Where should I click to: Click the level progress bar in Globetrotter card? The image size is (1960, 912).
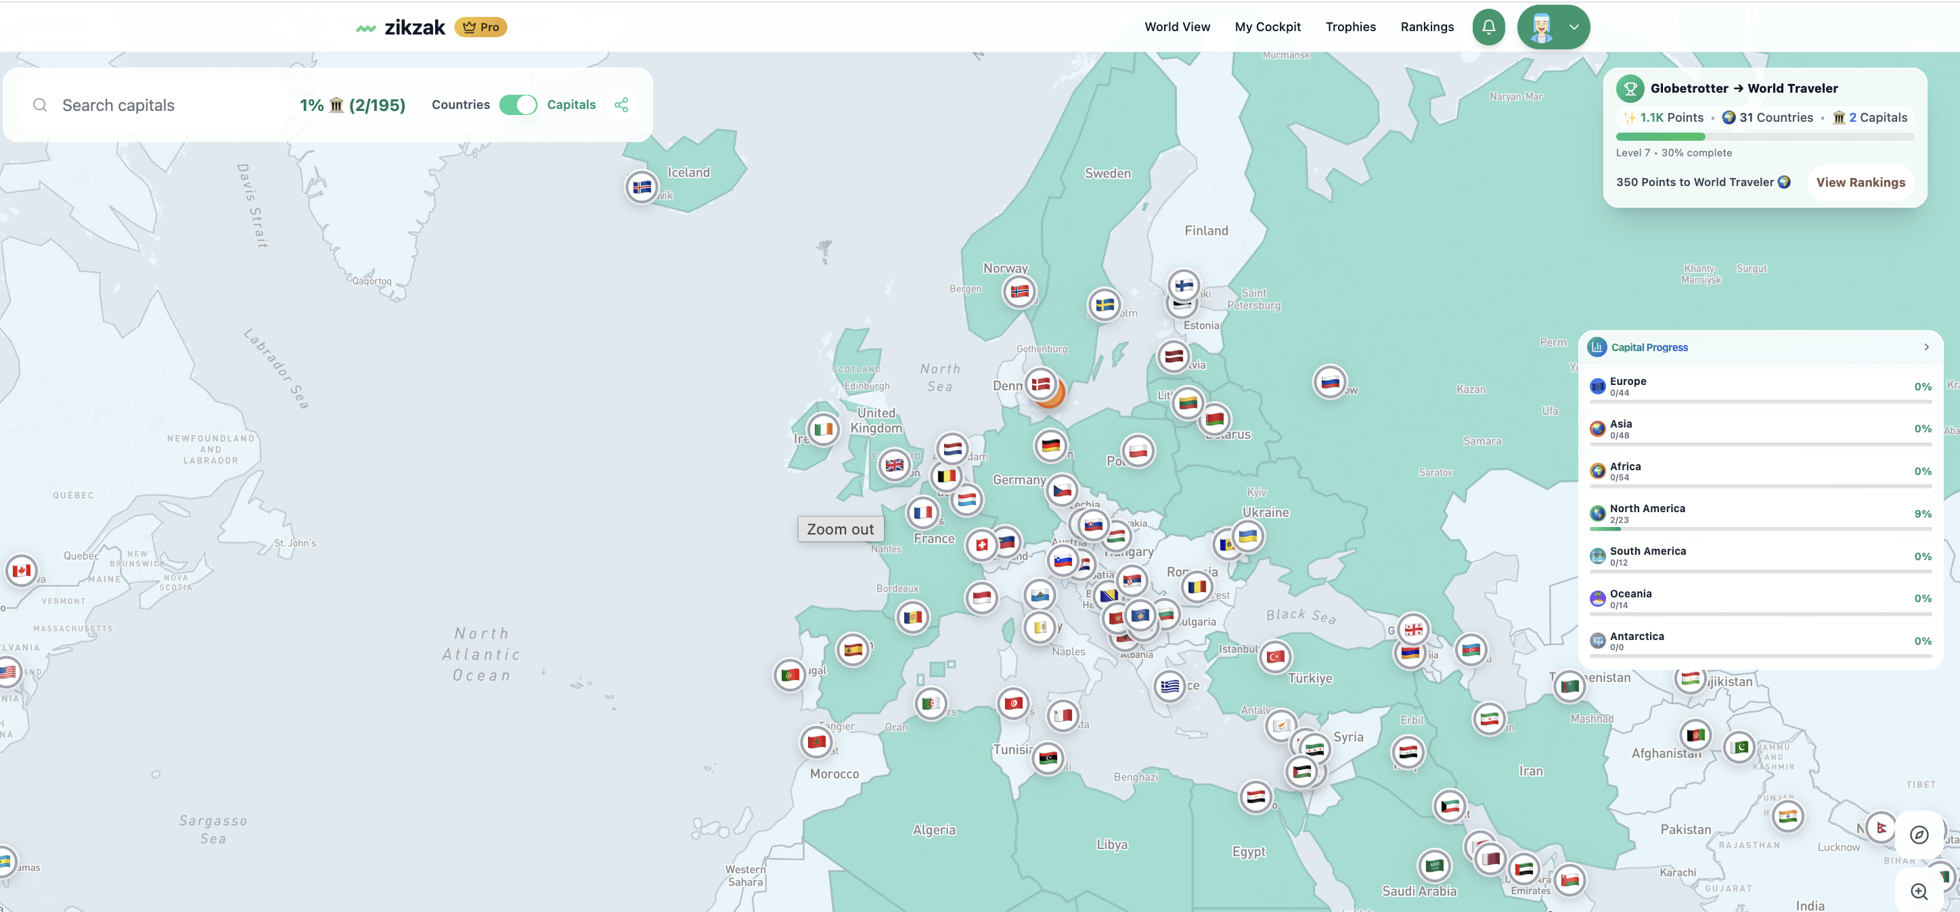point(1764,137)
